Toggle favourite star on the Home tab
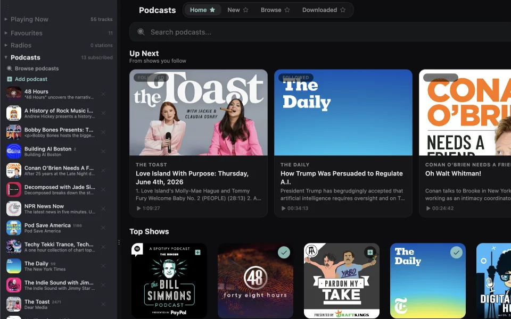This screenshot has height=319, width=511. point(212,10)
